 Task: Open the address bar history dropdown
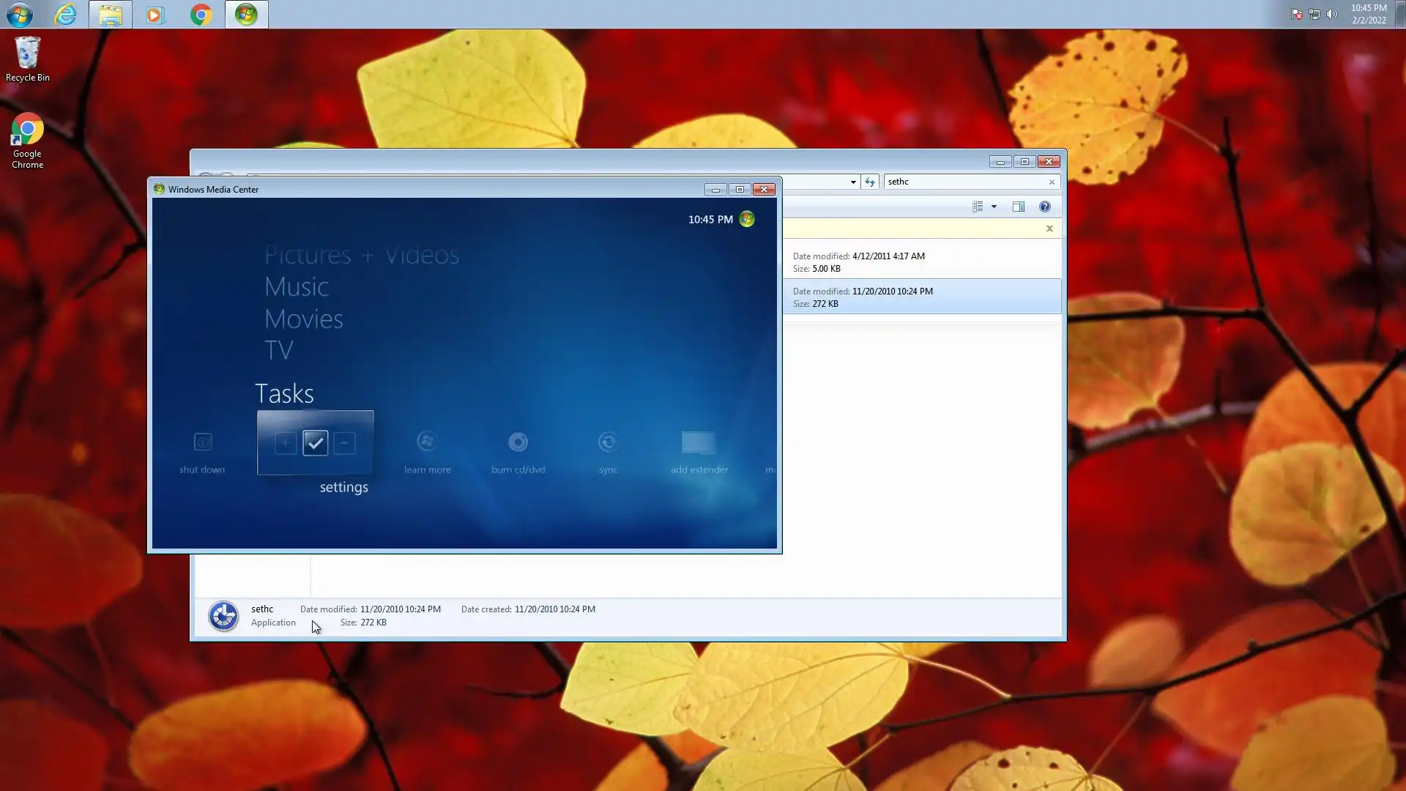tap(853, 182)
